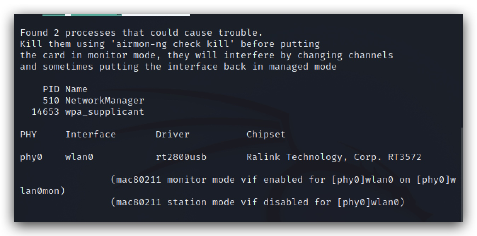
Task: Click the Chipset column header
Action: click(x=266, y=135)
